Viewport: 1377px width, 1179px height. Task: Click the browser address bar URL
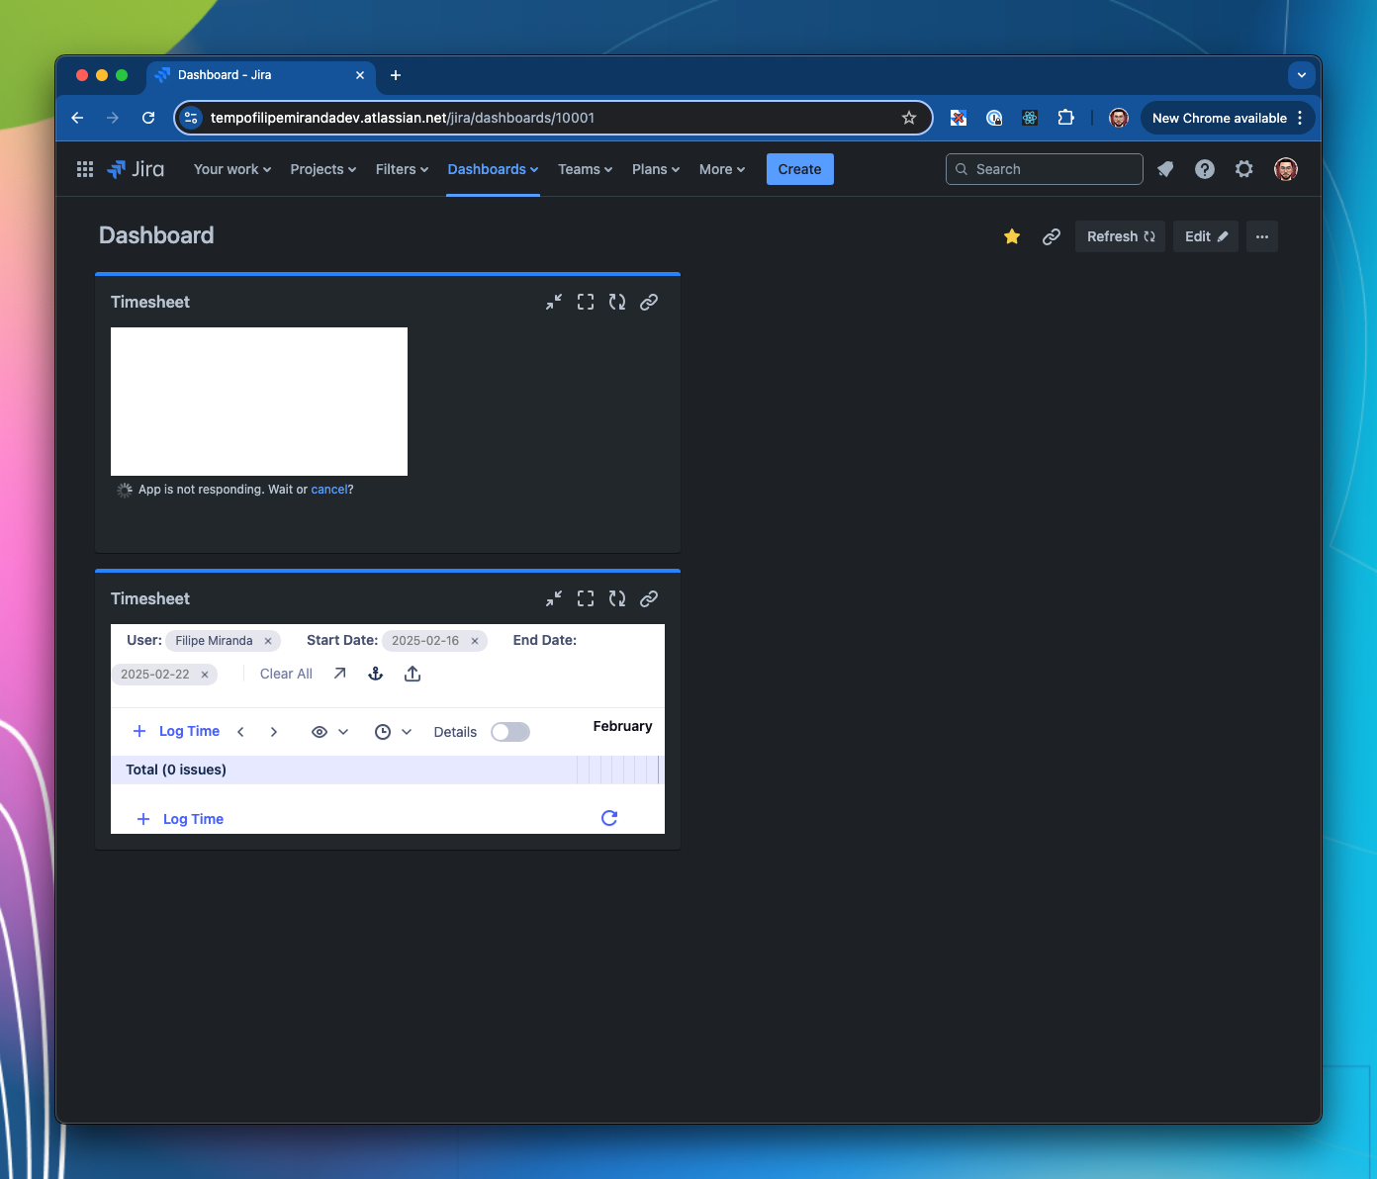[x=403, y=118]
